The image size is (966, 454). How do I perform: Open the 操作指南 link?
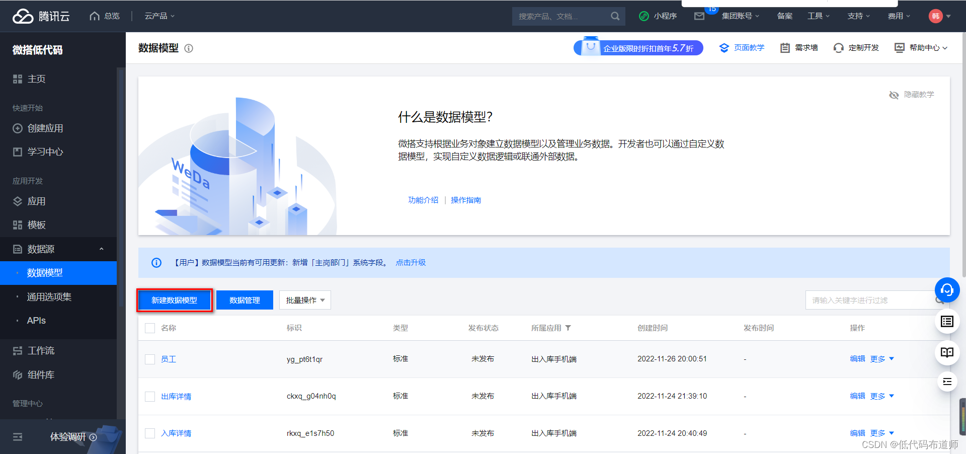[466, 200]
